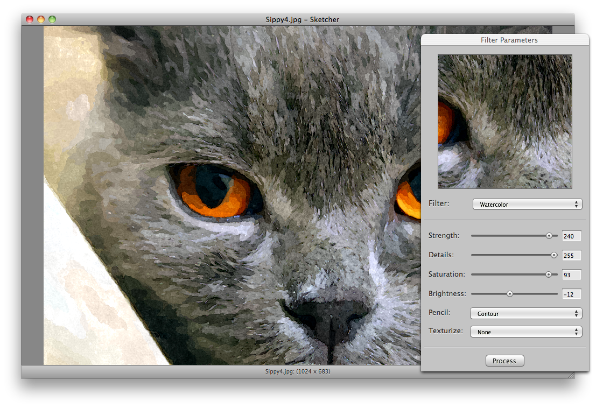Click the Saturation value field showing 93
Screen dimensions: 596x408
click(x=571, y=275)
